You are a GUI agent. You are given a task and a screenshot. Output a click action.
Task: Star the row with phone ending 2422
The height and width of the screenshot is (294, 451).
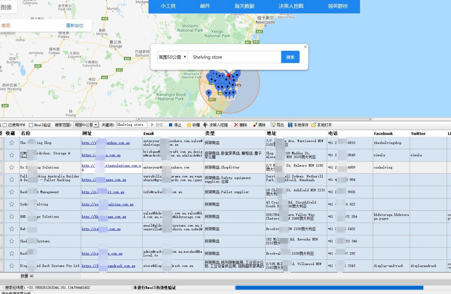click(12, 229)
